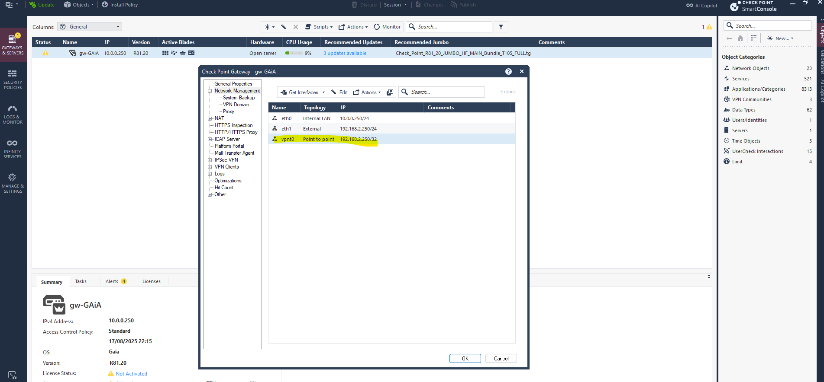Expand the Logs tree node
Viewport: 824px width, 382px height.
coord(210,174)
